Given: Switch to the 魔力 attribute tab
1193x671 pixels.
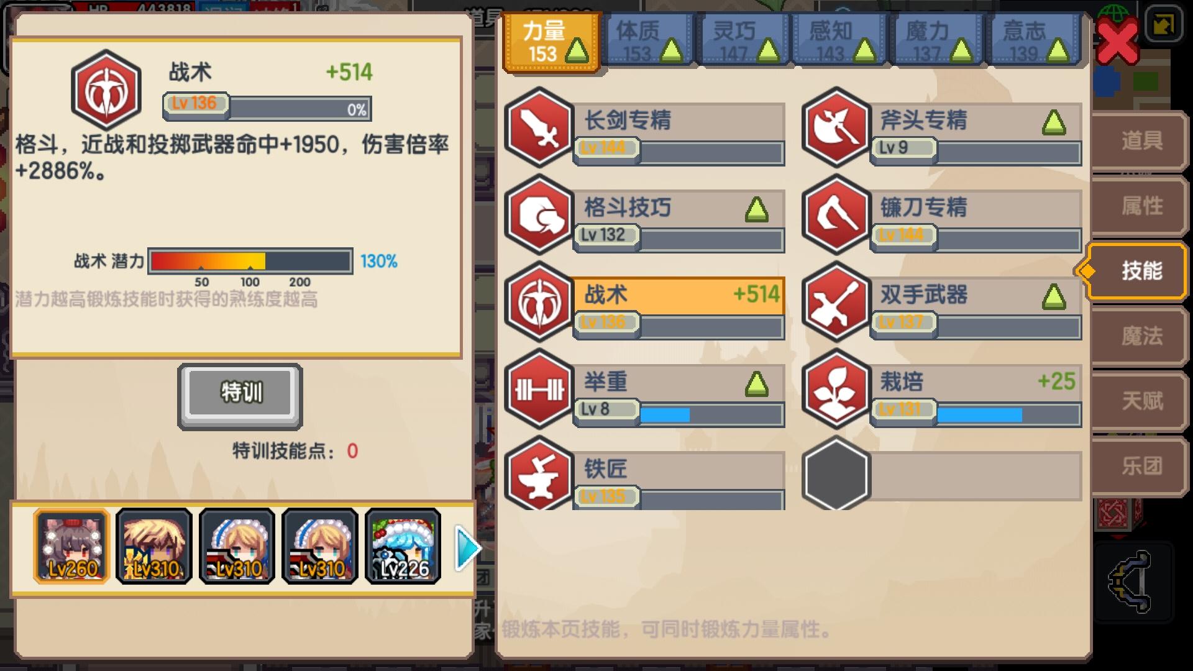Looking at the screenshot, I should 938,41.
